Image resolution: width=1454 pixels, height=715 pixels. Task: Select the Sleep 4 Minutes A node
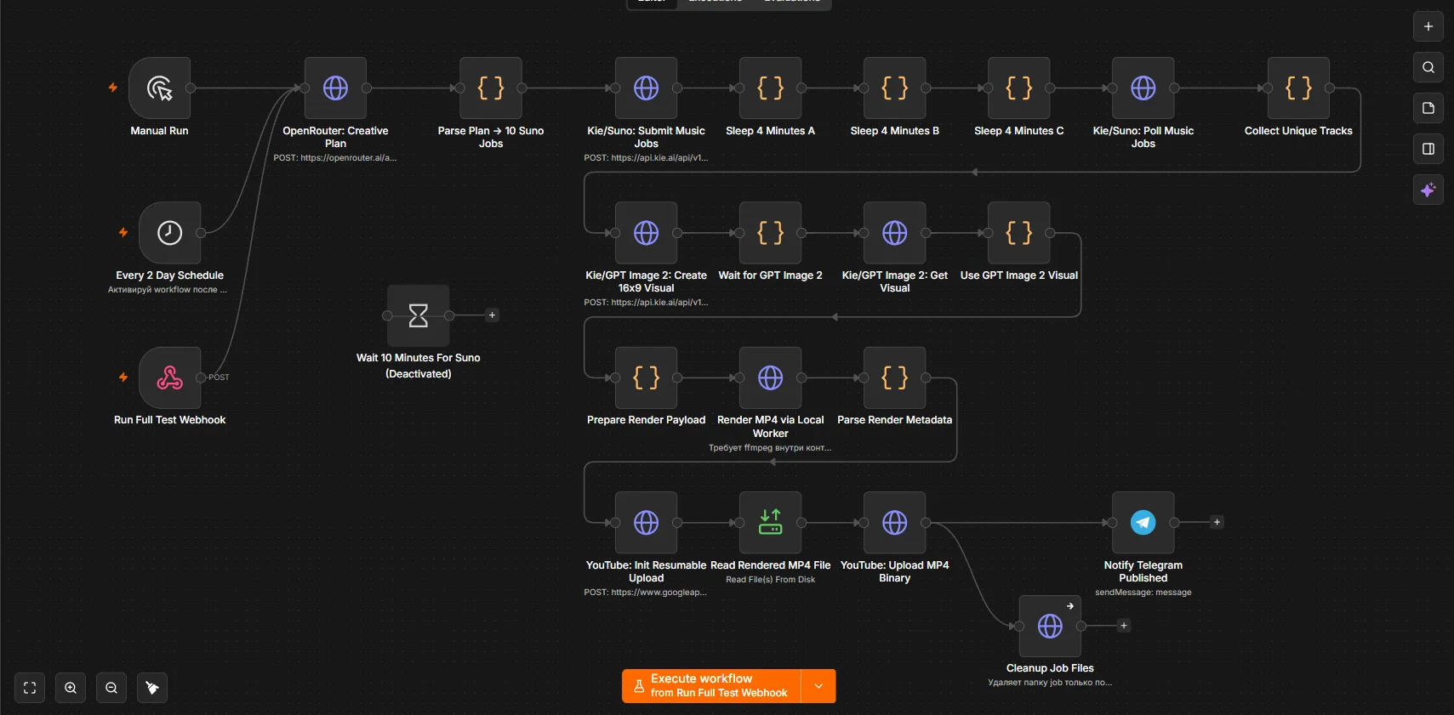coord(770,88)
